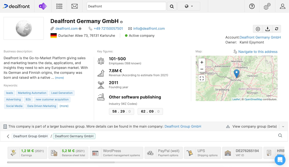Image resolution: width=289 pixels, height=167 pixels.
Task: Zoom in on the map
Action: point(202,62)
